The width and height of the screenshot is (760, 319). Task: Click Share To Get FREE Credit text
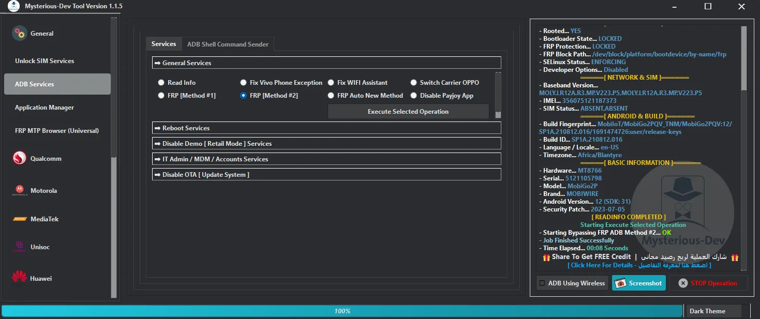pos(591,257)
